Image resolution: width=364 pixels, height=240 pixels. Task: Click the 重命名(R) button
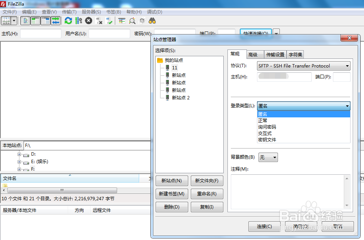207,193
